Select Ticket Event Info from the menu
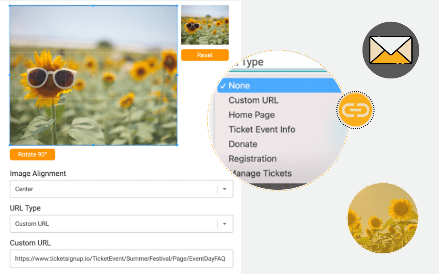This screenshot has width=439, height=274. [262, 129]
